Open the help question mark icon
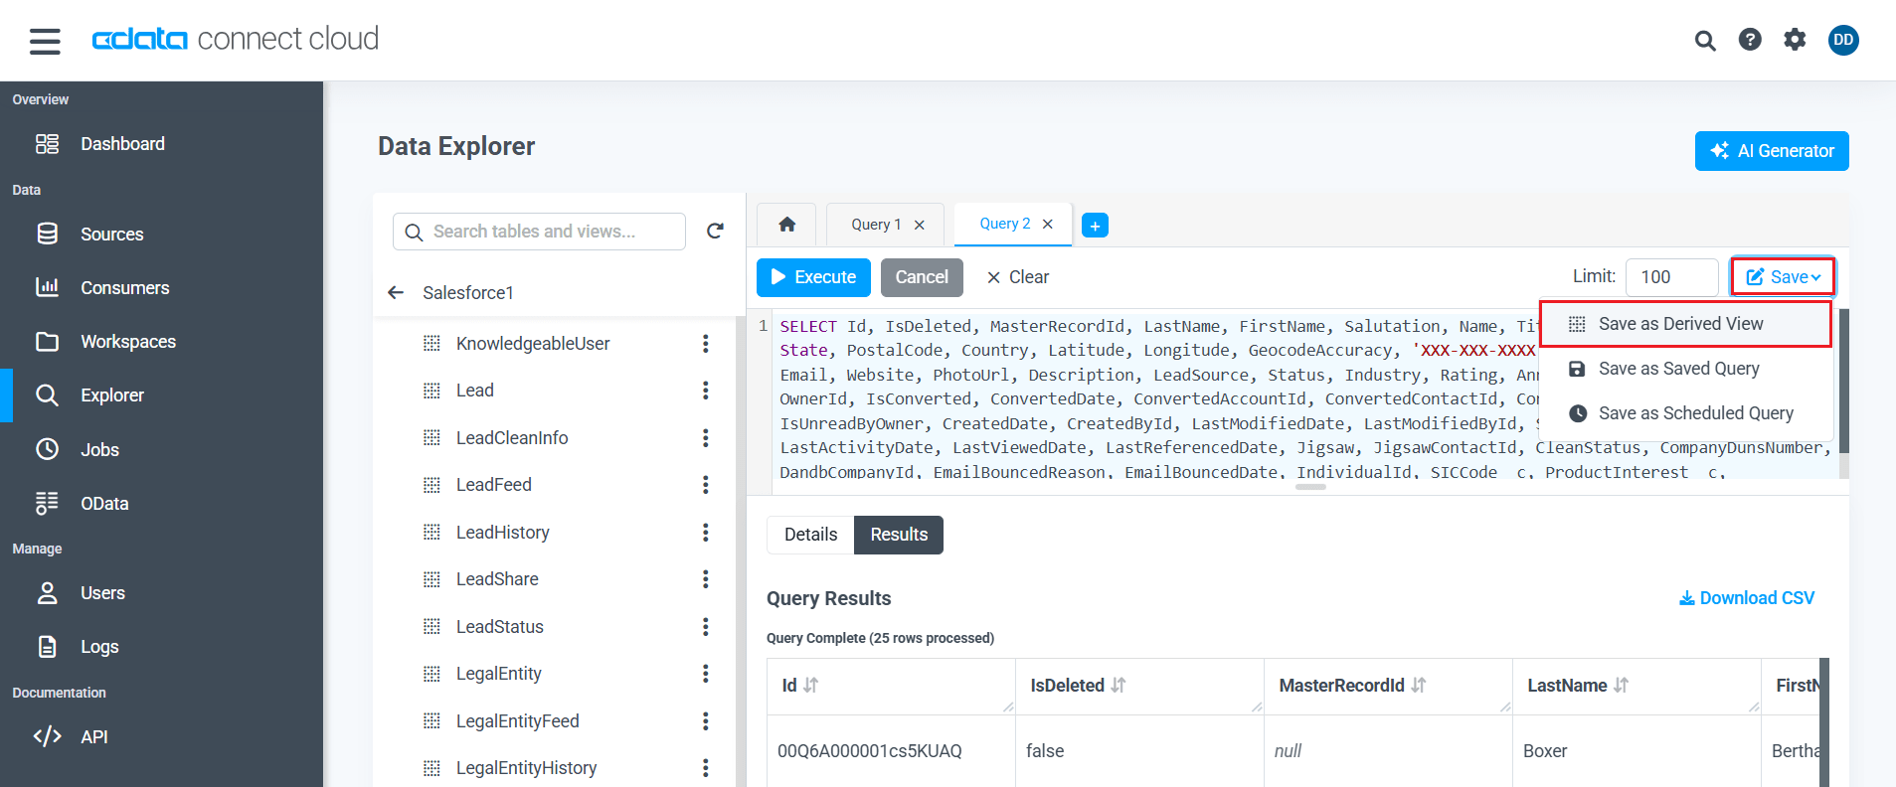The height and width of the screenshot is (787, 1896). 1749,40
